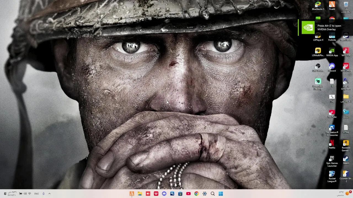Open the WPS Office desktop shortcut
Viewport: 353px width, 198px height.
click(346, 67)
